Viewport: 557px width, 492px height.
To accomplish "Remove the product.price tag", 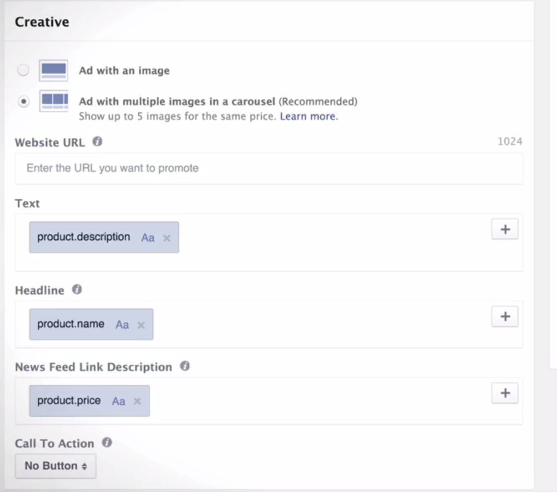I will [138, 401].
